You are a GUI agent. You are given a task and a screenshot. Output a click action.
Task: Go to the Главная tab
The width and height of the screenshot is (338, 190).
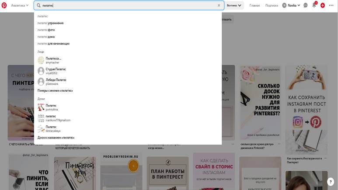click(254, 5)
